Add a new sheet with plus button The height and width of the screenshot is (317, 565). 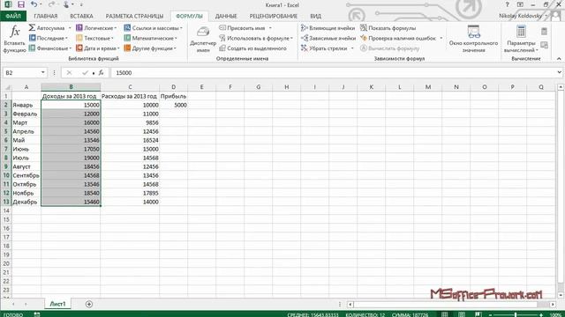(89, 304)
